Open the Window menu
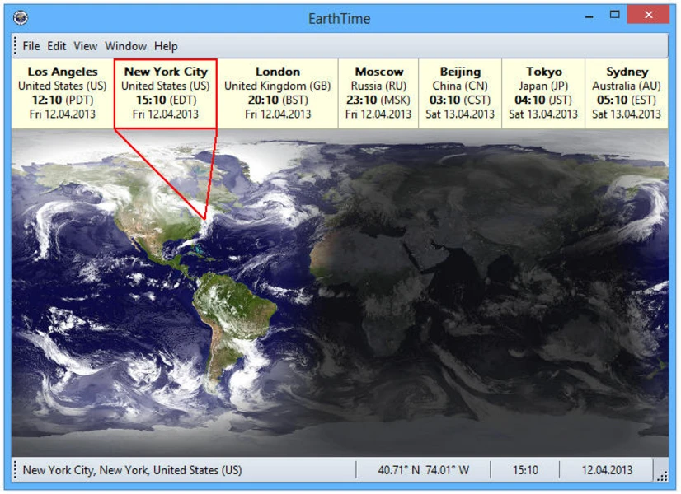 click(x=125, y=46)
